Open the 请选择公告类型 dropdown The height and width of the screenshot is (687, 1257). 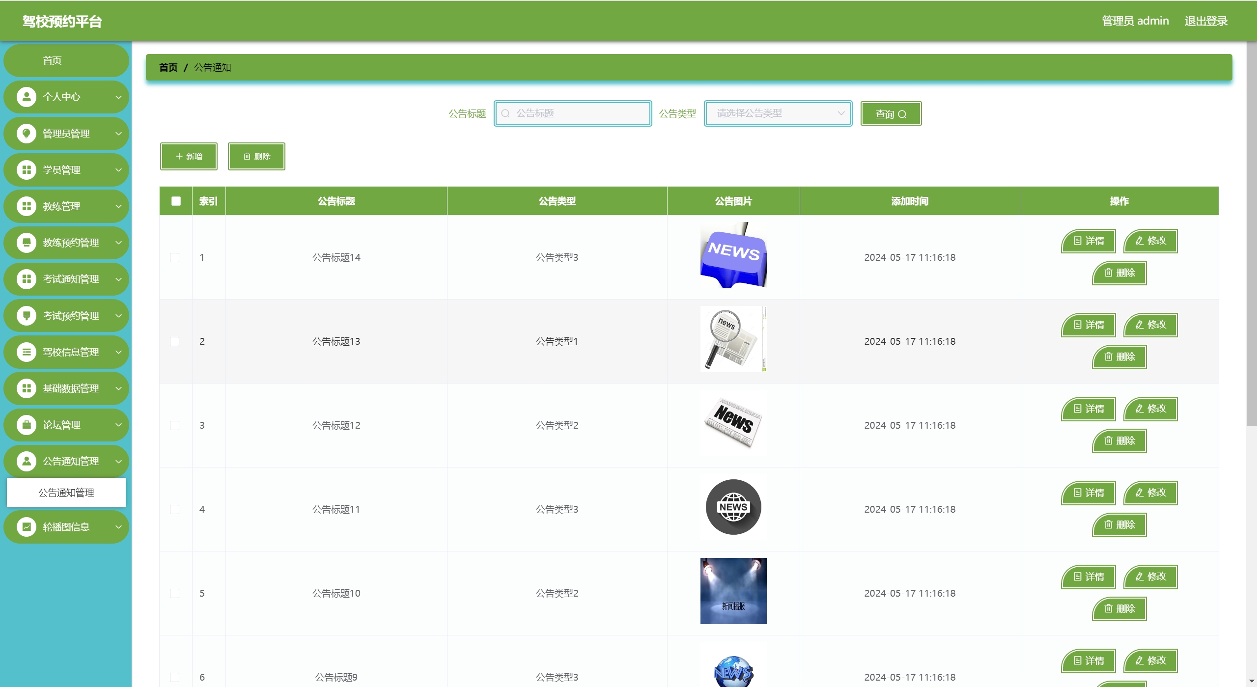(x=778, y=113)
